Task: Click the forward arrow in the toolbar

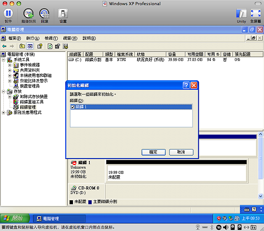Action: (12, 46)
